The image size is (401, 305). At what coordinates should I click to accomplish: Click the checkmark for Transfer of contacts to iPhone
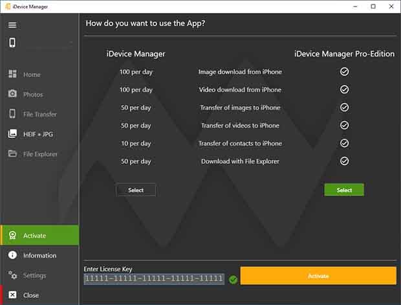(344, 143)
